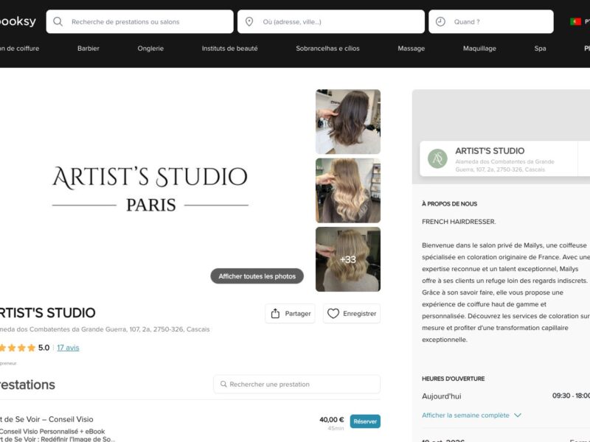The width and height of the screenshot is (590, 442).
Task: Click the Artist's Studio Paris main banner image
Action: 150,190
